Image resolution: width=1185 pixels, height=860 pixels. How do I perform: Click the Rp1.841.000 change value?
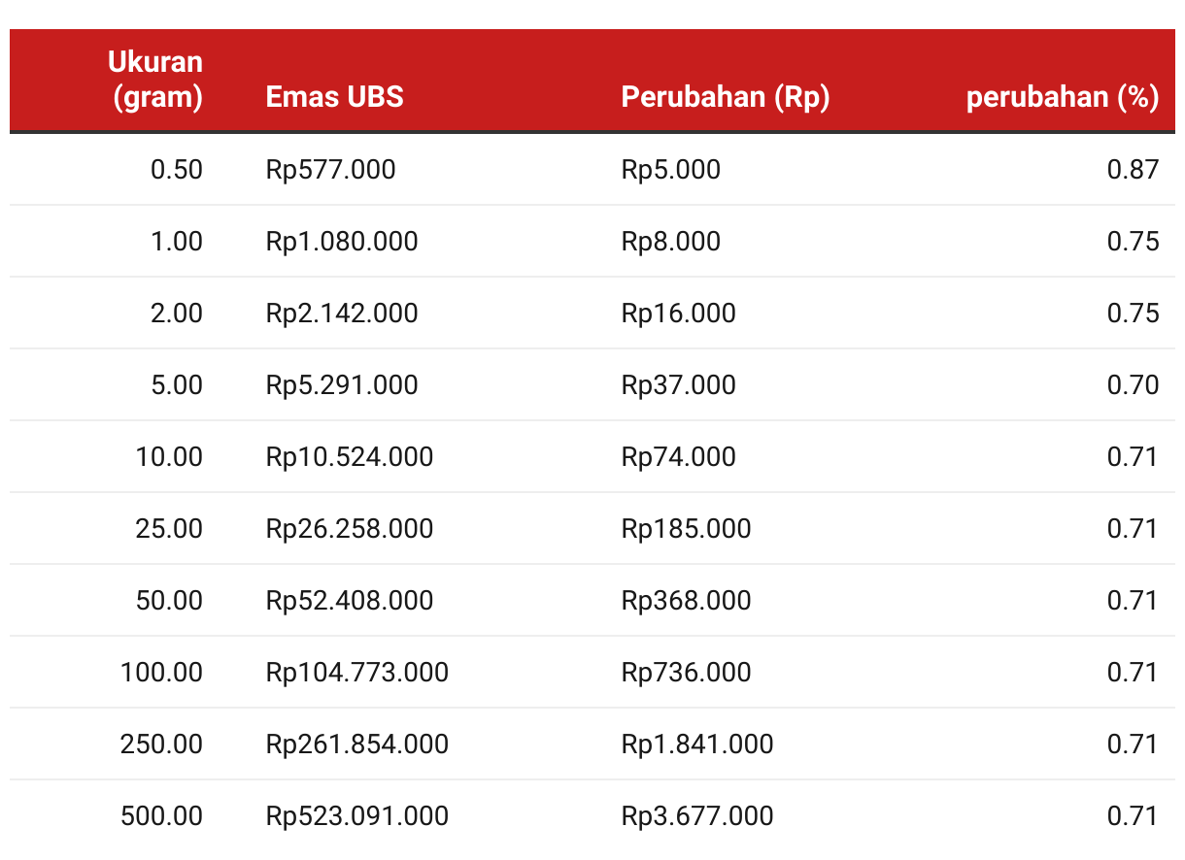(697, 744)
